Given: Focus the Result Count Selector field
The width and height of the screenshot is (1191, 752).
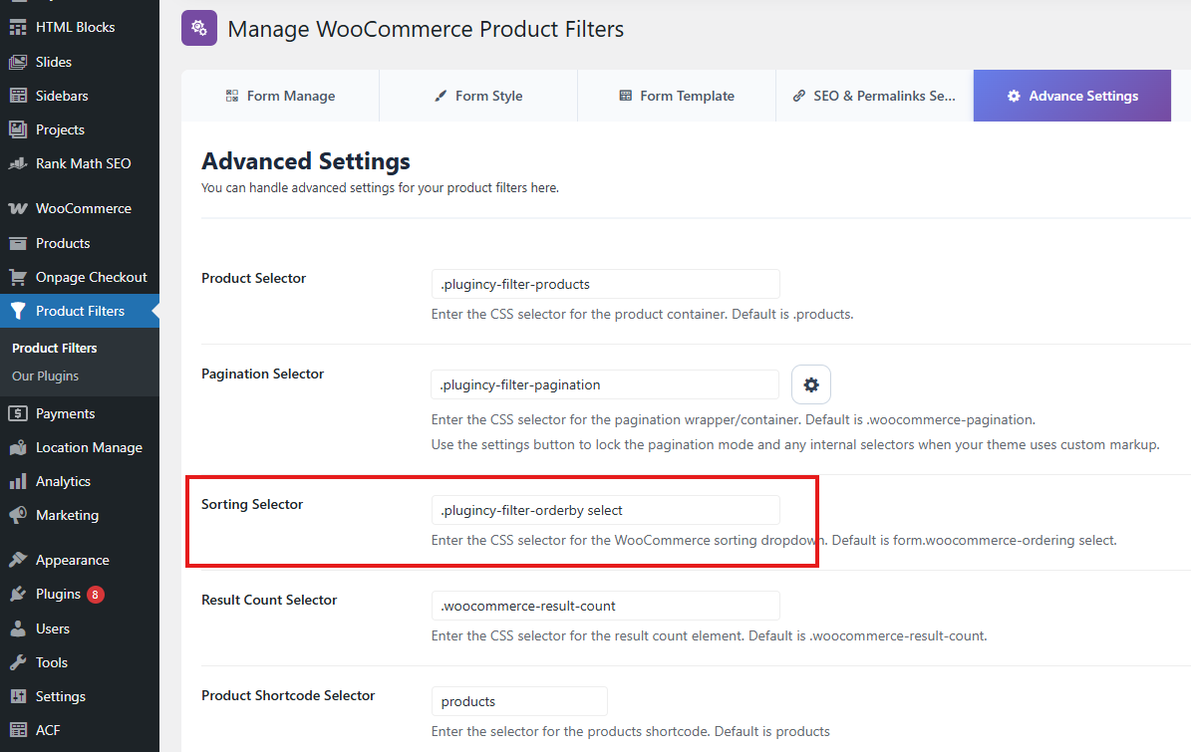Looking at the screenshot, I should coord(605,606).
